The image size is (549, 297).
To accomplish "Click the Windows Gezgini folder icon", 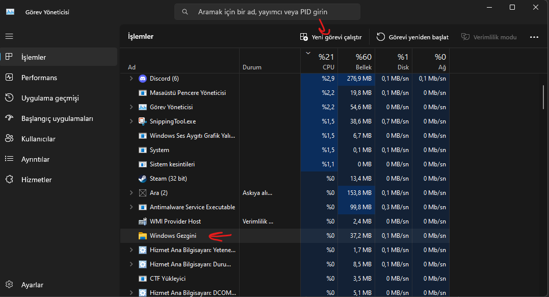I will click(x=143, y=236).
